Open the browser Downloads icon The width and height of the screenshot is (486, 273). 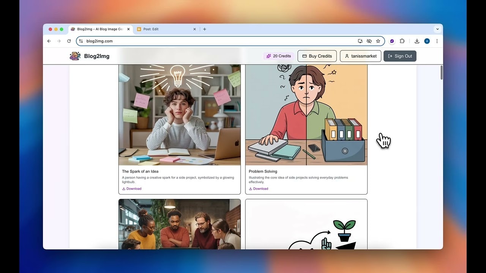[x=417, y=41]
